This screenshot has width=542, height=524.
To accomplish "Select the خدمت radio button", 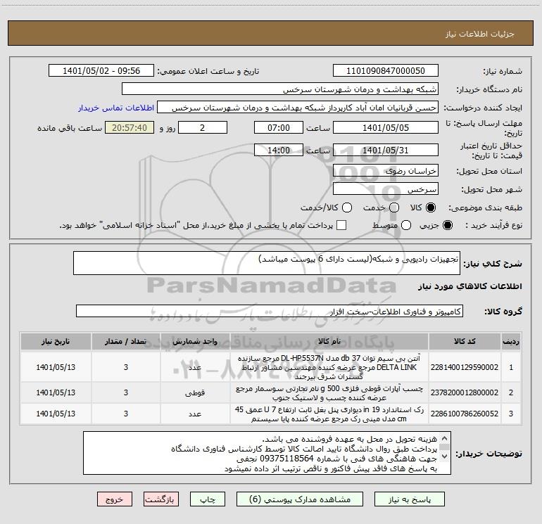I will point(394,207).
